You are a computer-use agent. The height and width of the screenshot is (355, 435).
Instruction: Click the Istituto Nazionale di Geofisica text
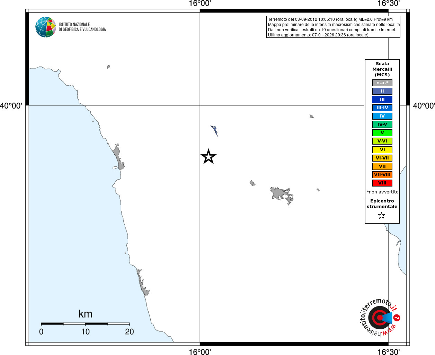click(82, 27)
